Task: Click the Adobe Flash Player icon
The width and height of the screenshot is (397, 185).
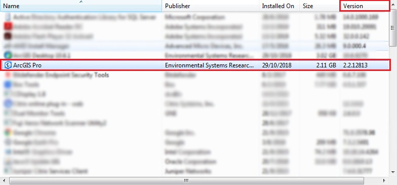Action: pos(8,36)
